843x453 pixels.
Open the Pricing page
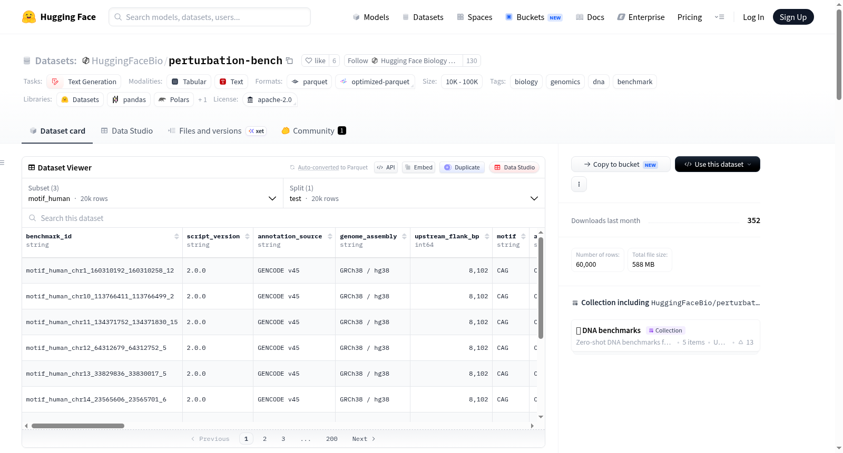click(x=690, y=17)
